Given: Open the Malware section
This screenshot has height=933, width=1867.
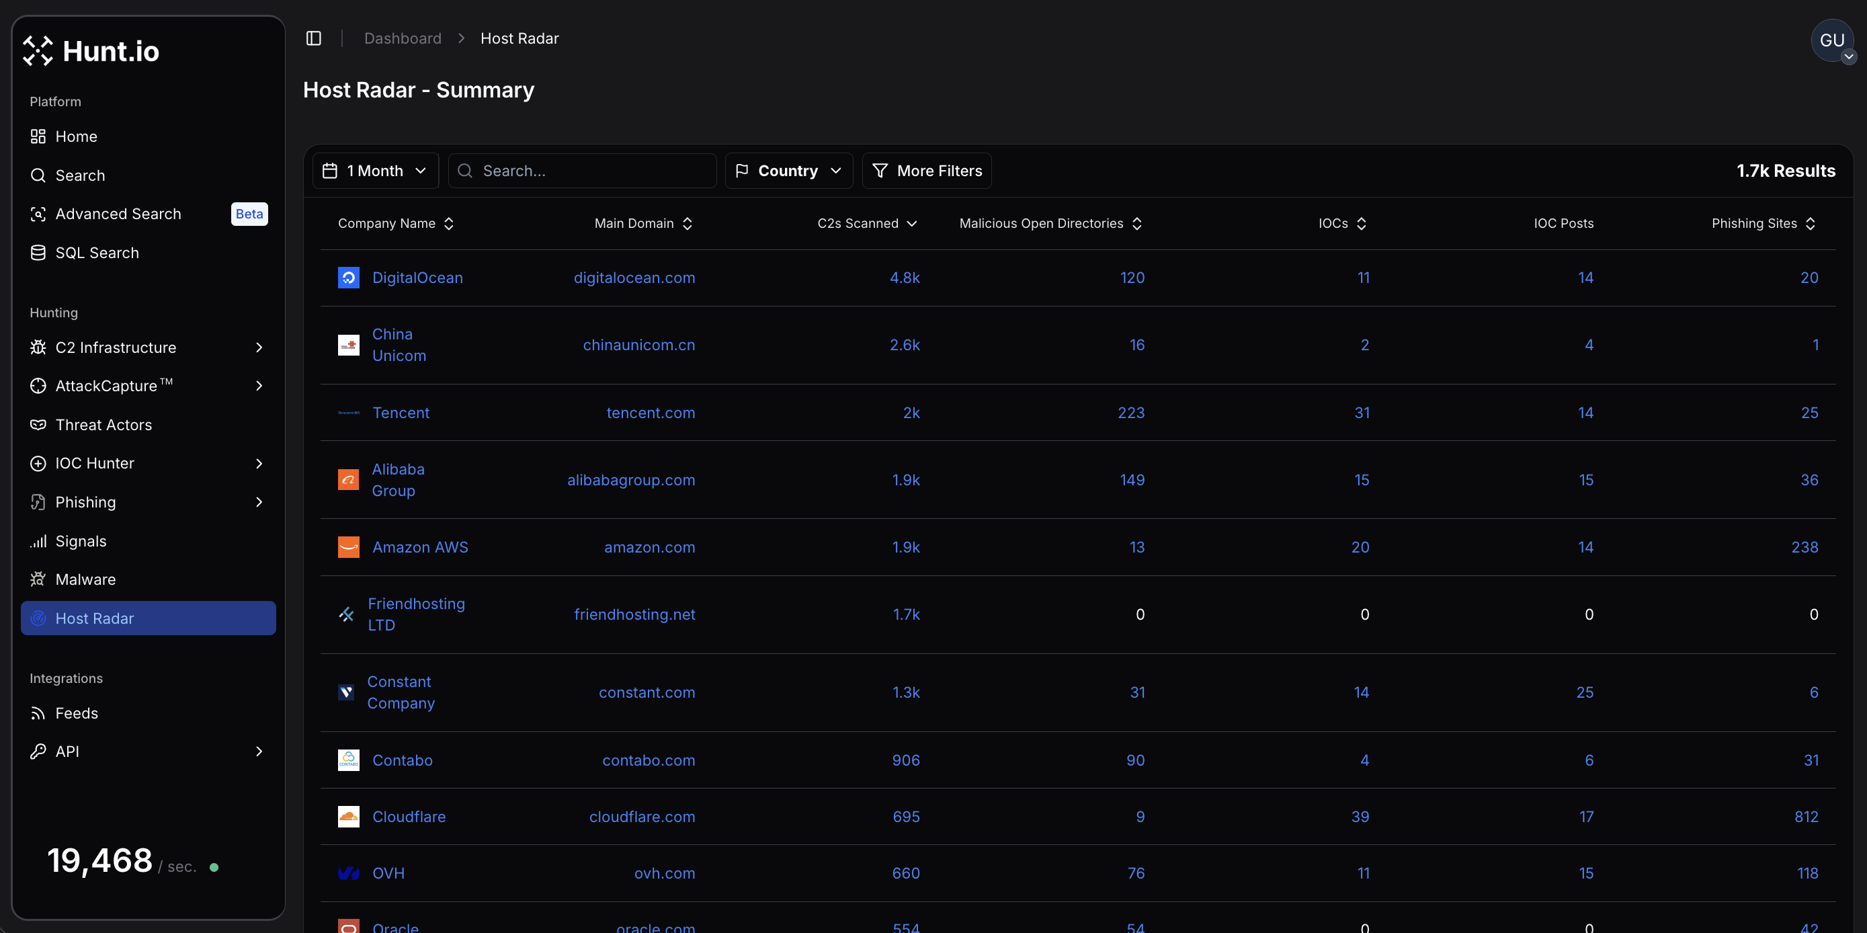Looking at the screenshot, I should [149, 579].
